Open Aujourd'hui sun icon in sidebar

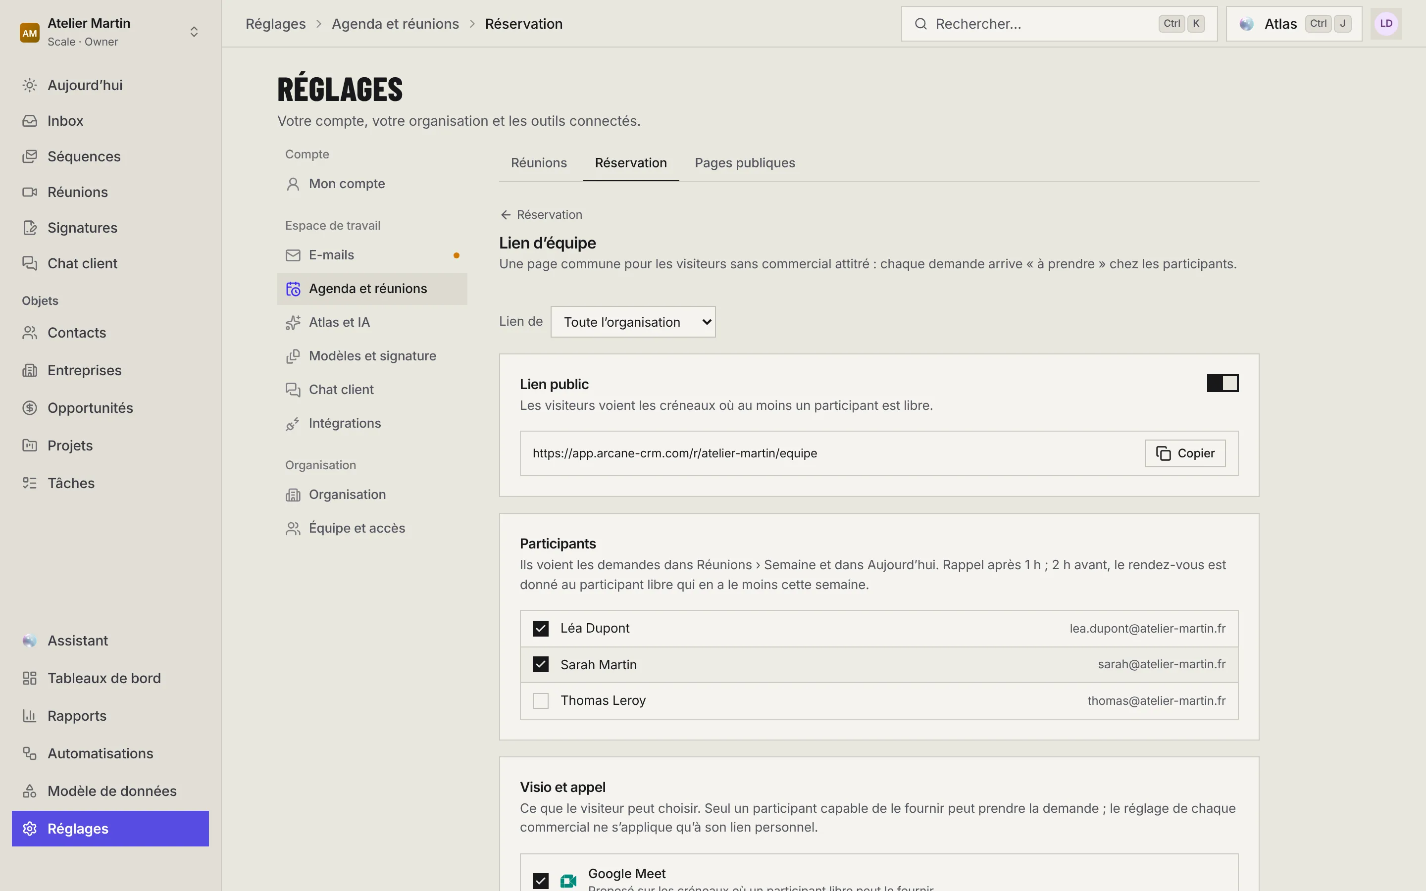click(30, 86)
